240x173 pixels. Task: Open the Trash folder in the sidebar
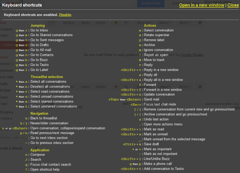click(4, 104)
